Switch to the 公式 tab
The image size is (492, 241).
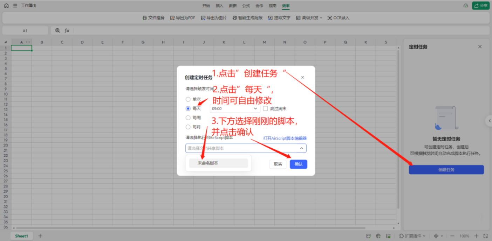tap(246, 6)
